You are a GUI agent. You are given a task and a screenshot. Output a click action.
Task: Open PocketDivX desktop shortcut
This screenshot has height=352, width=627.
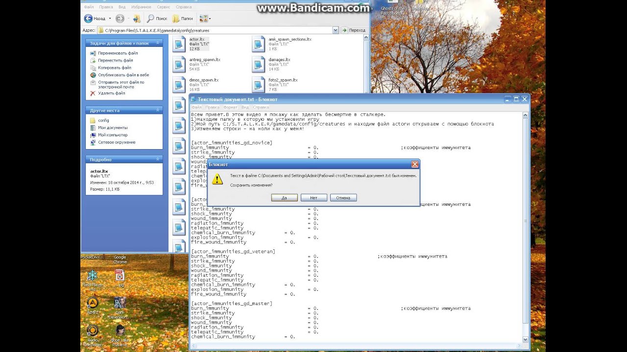pyautogui.click(x=92, y=257)
